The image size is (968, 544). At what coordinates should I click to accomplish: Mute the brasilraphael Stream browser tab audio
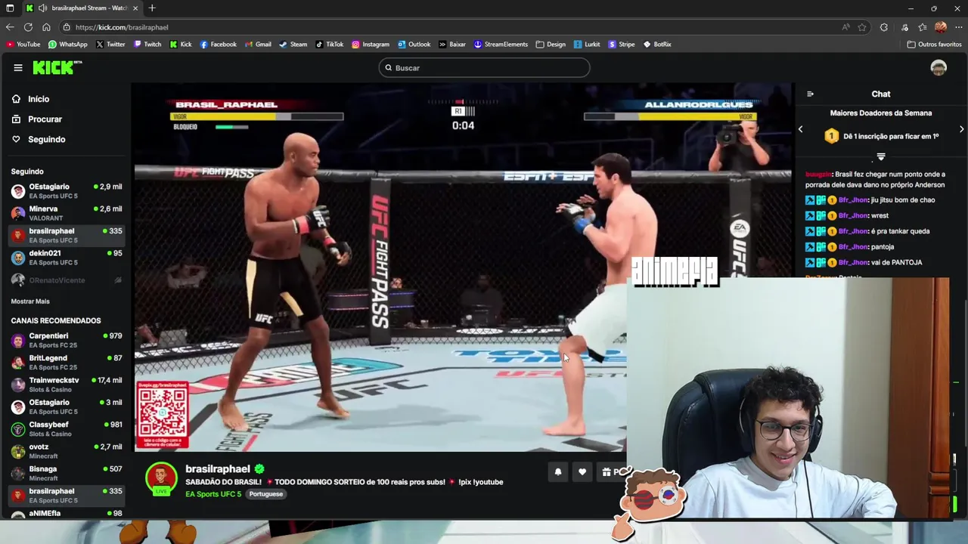43,8
